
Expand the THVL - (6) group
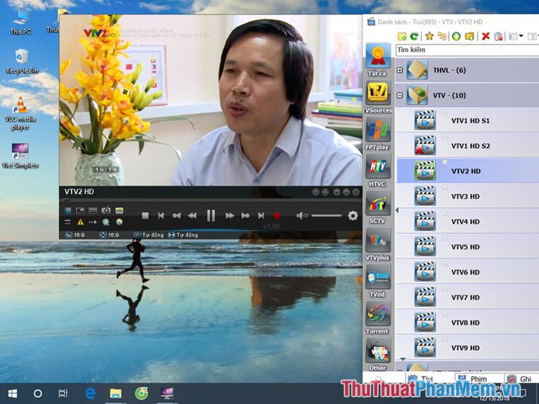coord(400,70)
